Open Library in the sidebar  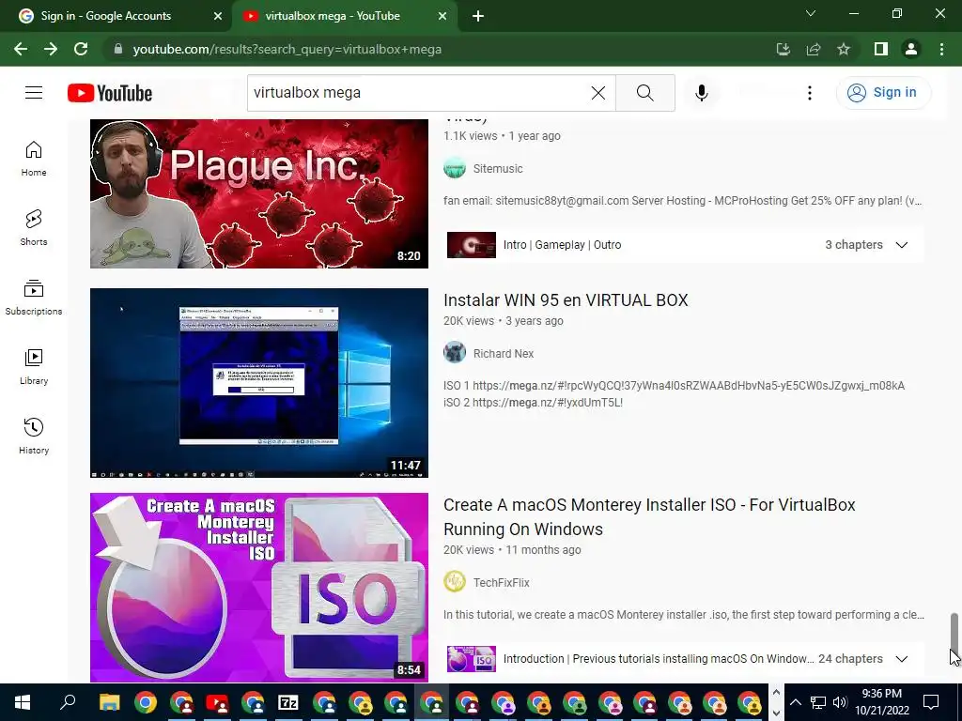34,367
